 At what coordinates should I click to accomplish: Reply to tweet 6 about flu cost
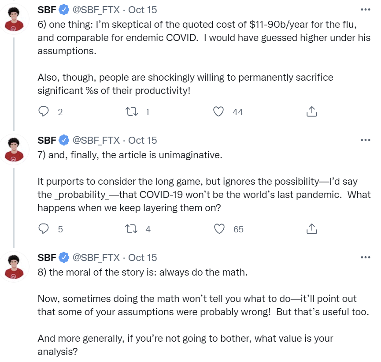(44, 112)
